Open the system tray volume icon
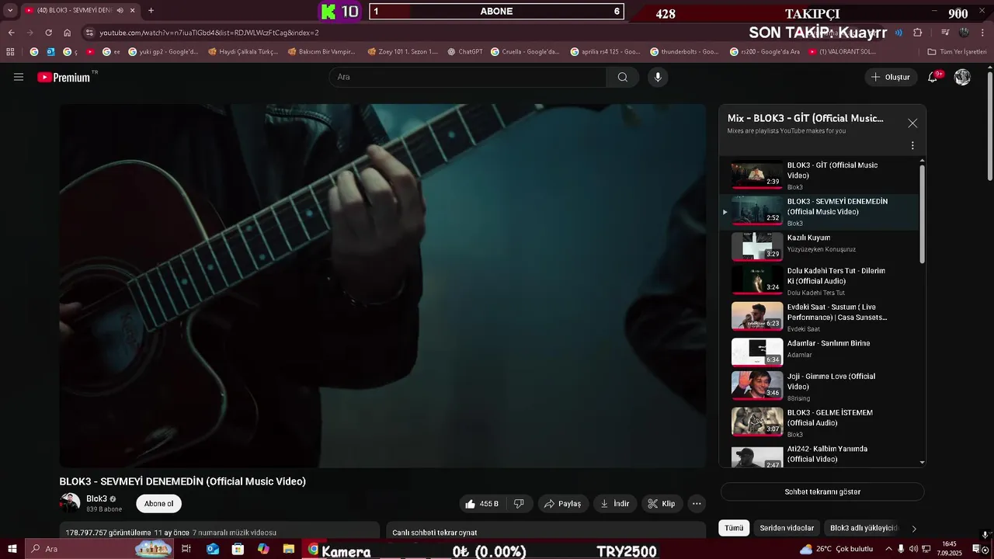The height and width of the screenshot is (559, 994). [x=913, y=549]
